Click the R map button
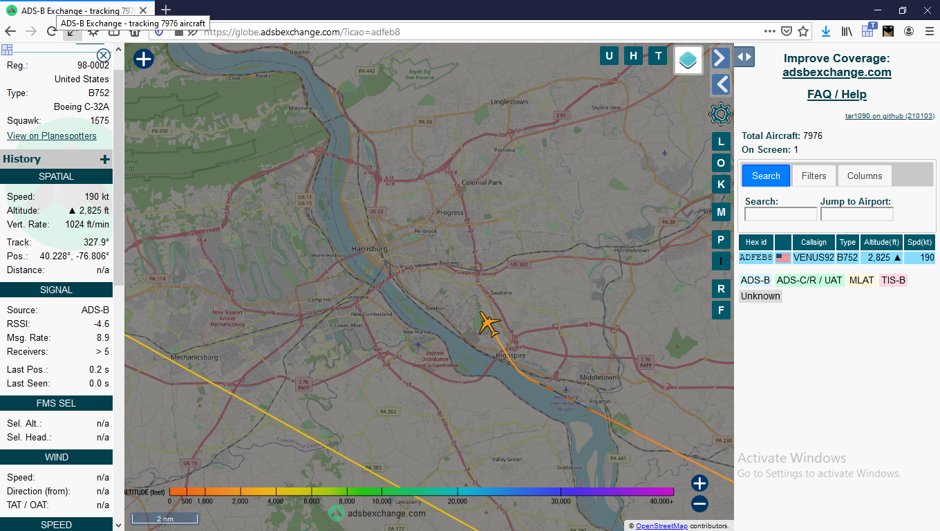Image resolution: width=940 pixels, height=531 pixels. (x=721, y=289)
